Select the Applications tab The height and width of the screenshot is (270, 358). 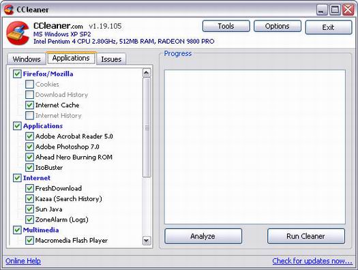pos(71,58)
